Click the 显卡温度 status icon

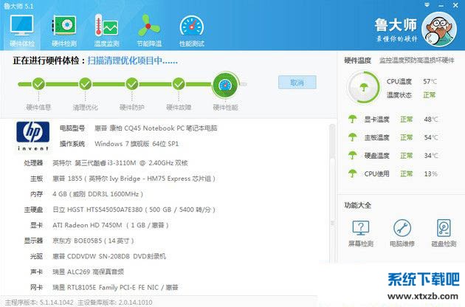click(x=353, y=120)
